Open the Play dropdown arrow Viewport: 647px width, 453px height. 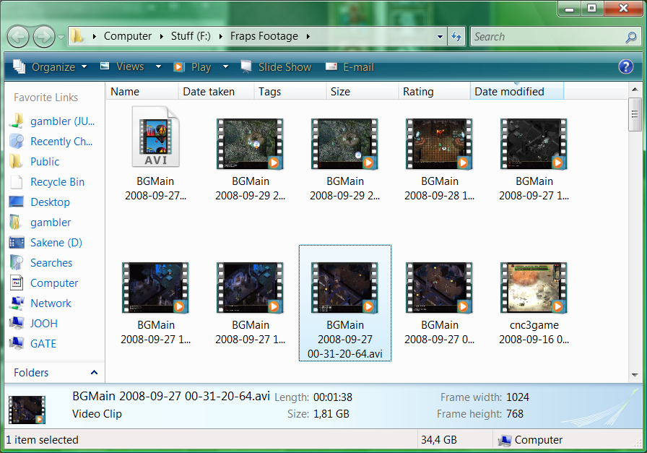(x=225, y=67)
